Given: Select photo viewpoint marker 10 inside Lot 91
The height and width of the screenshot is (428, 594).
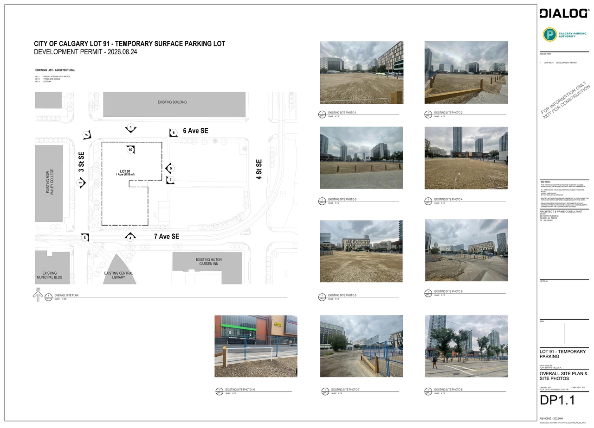Looking at the screenshot, I should [x=130, y=149].
